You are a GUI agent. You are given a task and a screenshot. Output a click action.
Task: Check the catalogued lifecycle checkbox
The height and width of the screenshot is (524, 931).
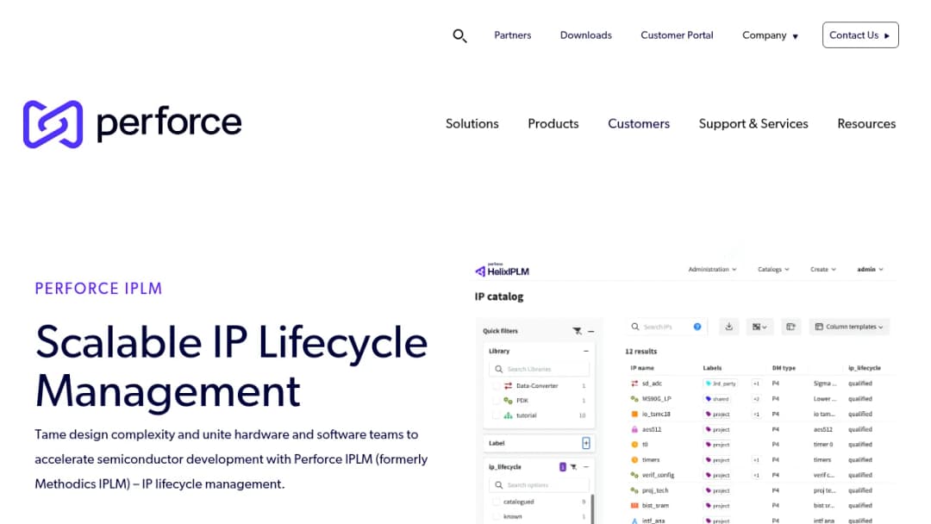[x=497, y=502]
